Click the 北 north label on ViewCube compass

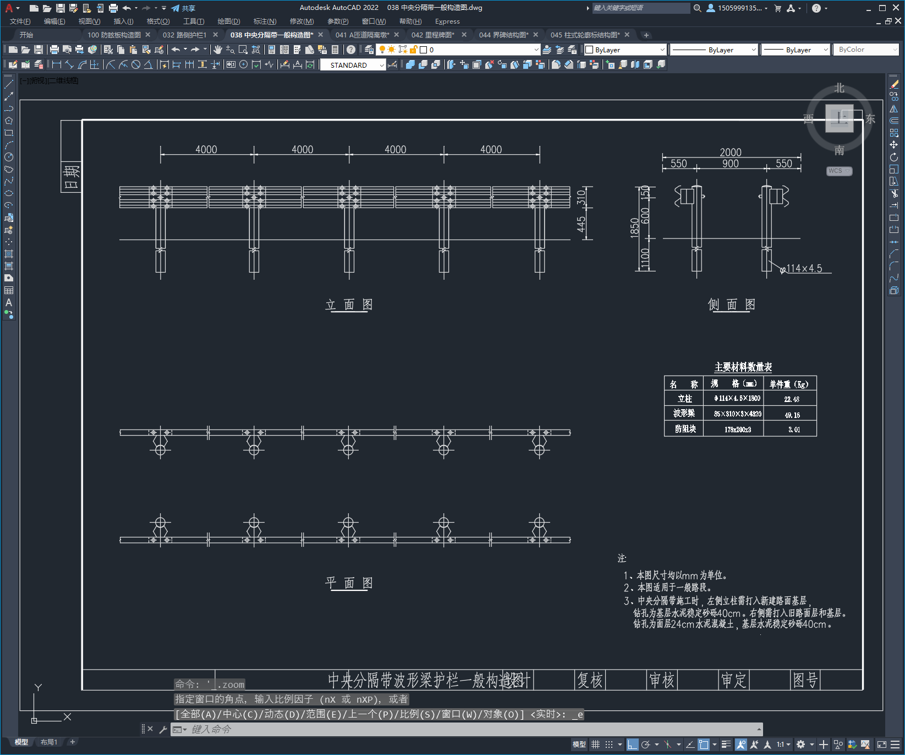839,88
